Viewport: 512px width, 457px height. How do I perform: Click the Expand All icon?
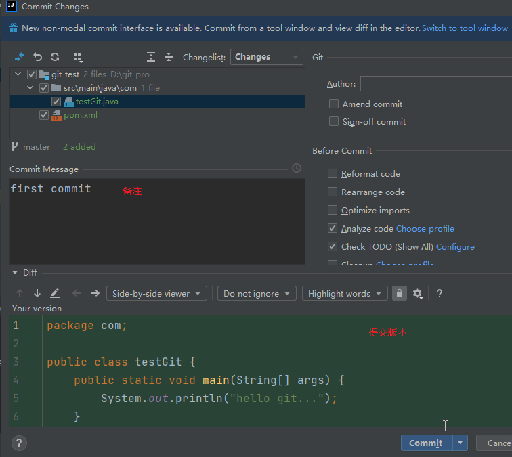point(151,57)
